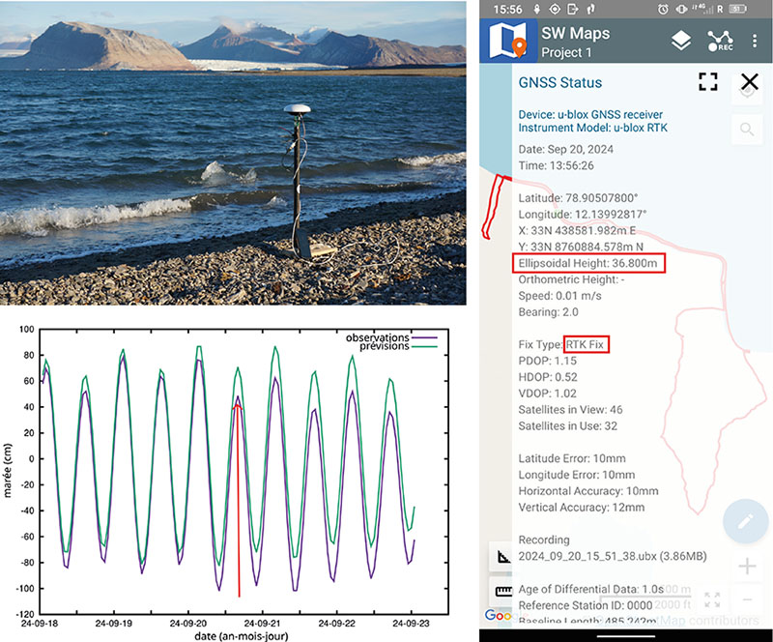Expand GNSS Status to full screen

[x=708, y=82]
